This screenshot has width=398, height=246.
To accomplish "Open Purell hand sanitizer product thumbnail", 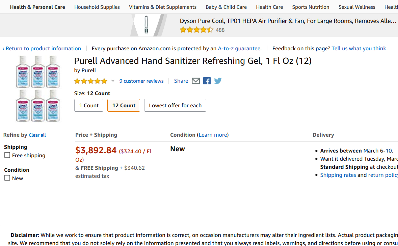I will tap(38, 88).
